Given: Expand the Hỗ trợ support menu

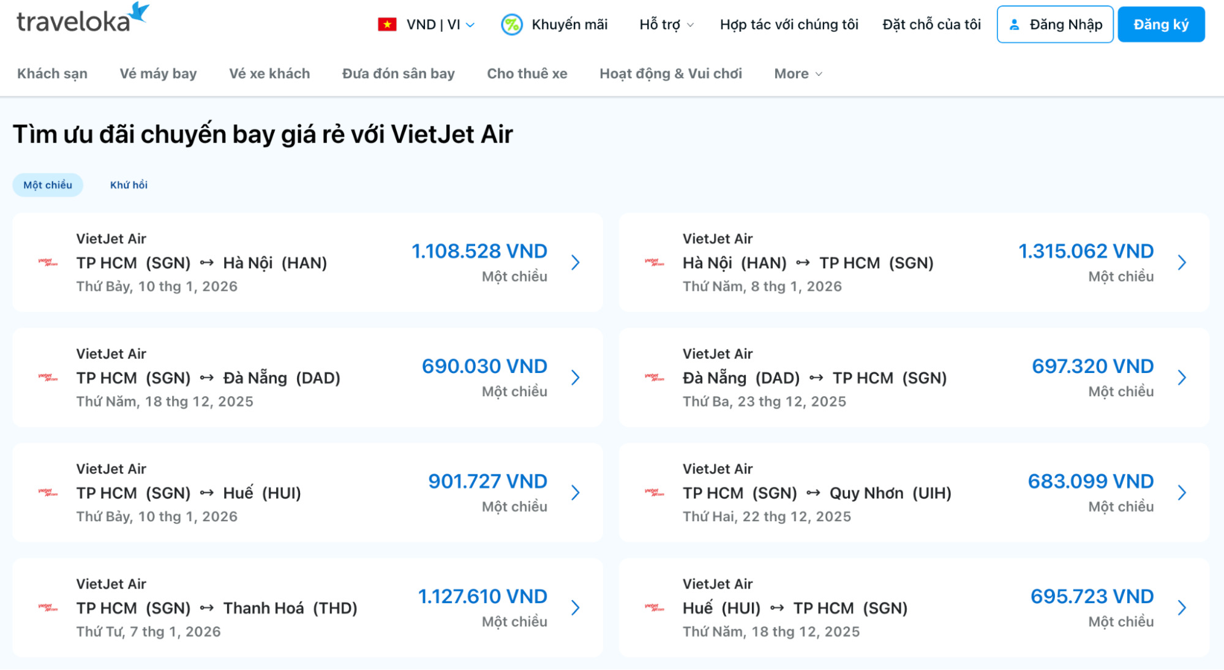Looking at the screenshot, I should pos(666,24).
